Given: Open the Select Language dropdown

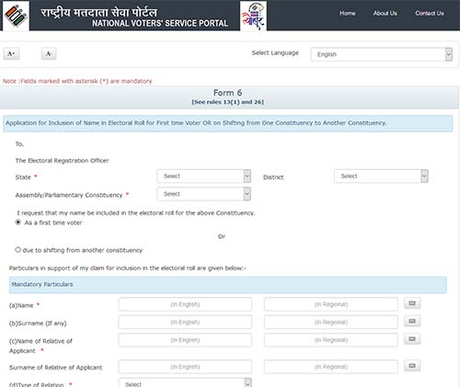Looking at the screenshot, I should tap(382, 54).
